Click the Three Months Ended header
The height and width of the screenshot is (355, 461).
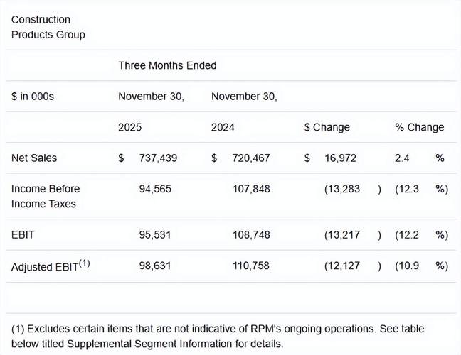pyautogui.click(x=167, y=65)
